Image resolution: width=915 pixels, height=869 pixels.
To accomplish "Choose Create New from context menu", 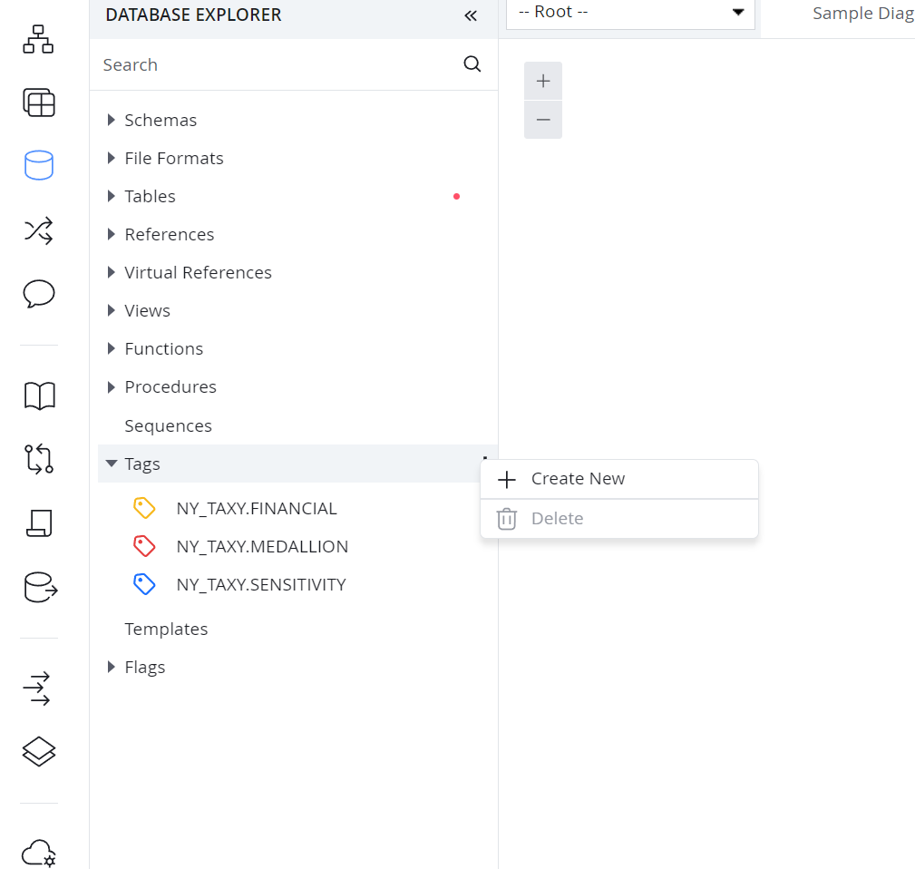I will (578, 479).
